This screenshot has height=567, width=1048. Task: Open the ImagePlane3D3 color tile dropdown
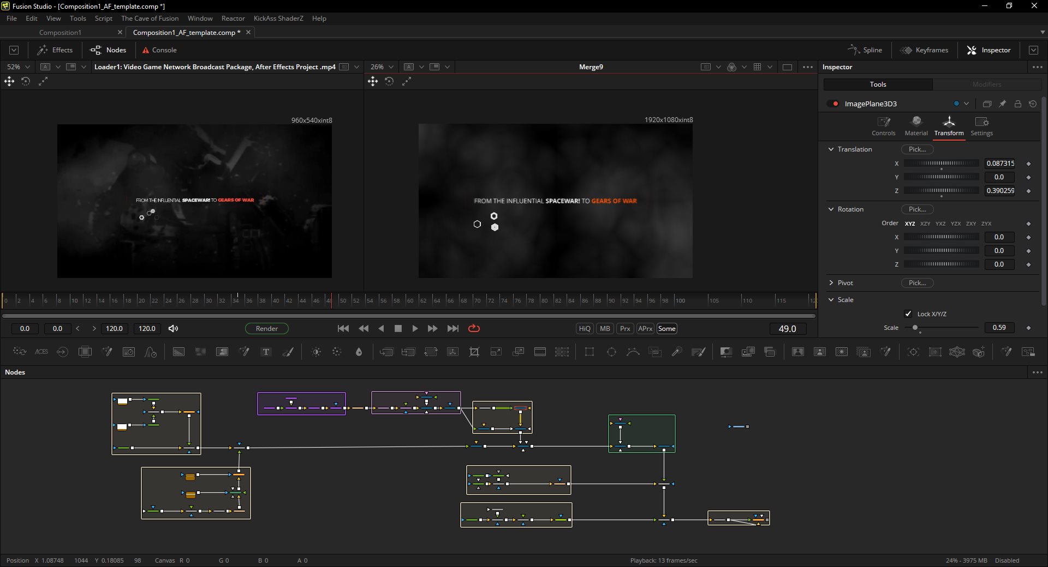[966, 104]
